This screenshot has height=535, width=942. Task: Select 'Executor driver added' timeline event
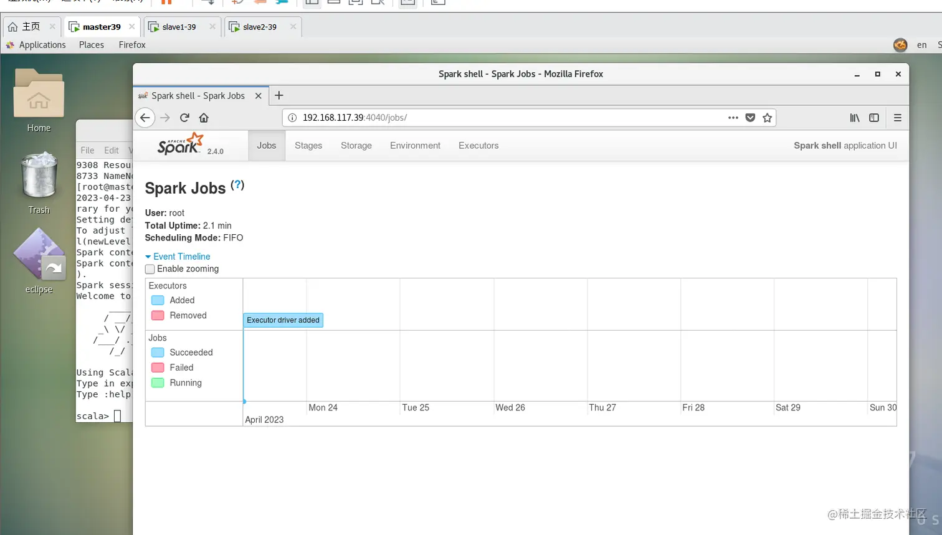pyautogui.click(x=283, y=320)
